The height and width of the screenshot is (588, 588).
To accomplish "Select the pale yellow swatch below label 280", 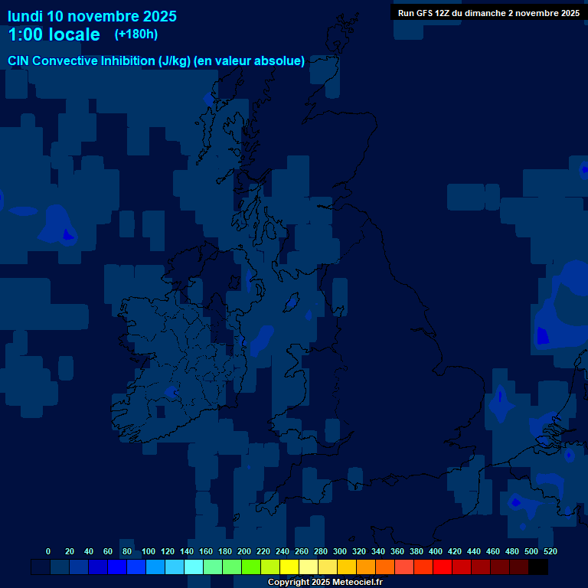I will (309, 567).
